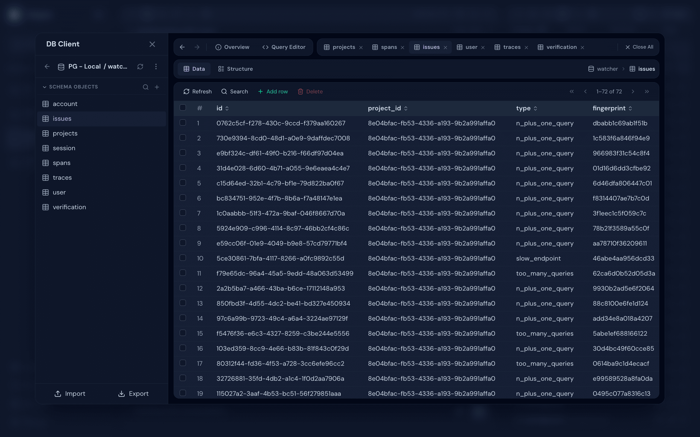
Task: Close the user tab
Action: 483,48
